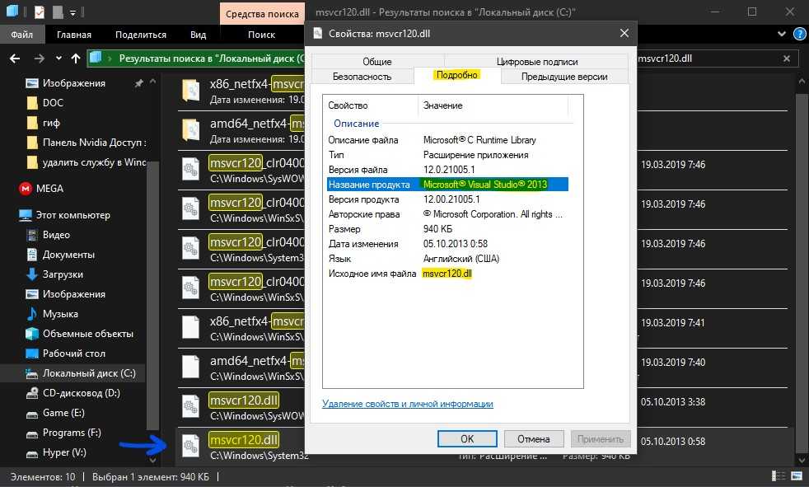Go up one folder level with up arrow
The image size is (809, 487).
pos(74,59)
